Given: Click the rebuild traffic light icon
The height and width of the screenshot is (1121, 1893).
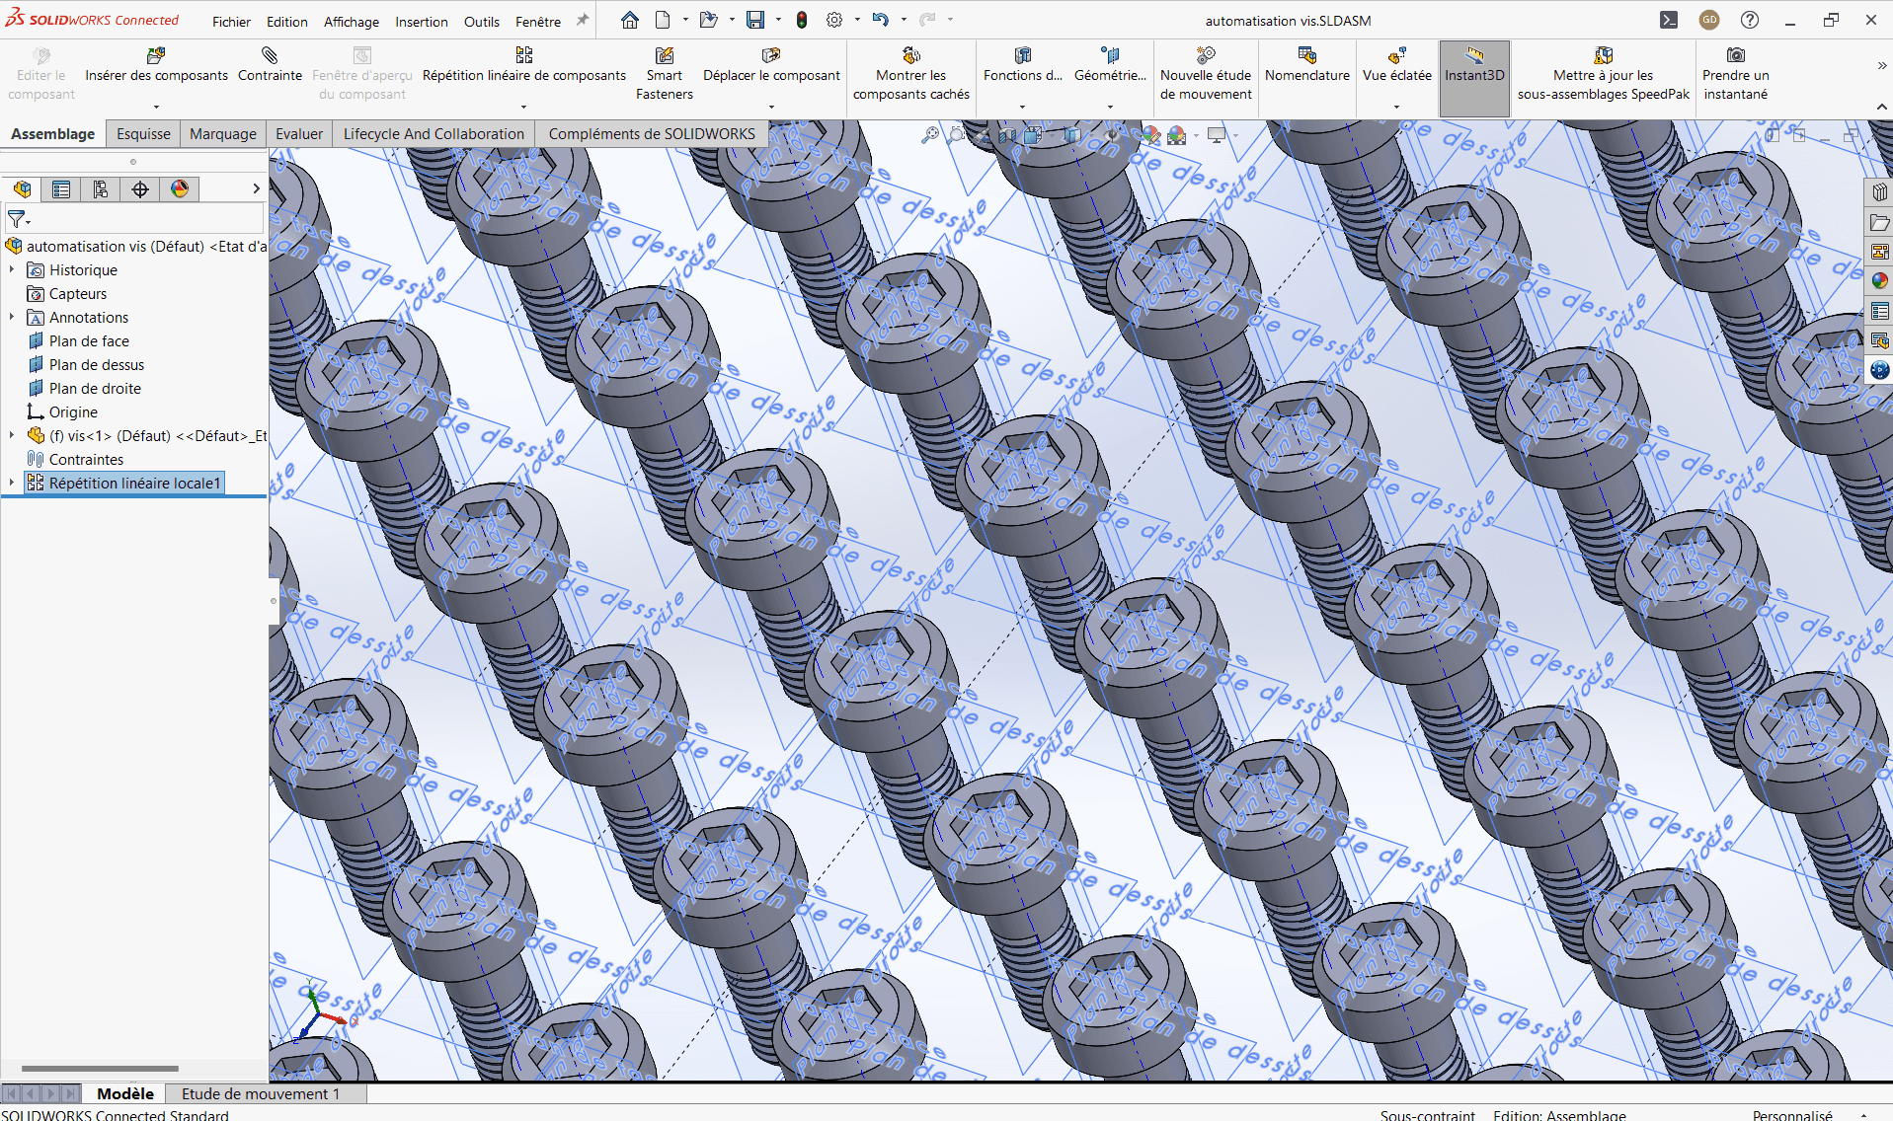Looking at the screenshot, I should click(802, 20).
